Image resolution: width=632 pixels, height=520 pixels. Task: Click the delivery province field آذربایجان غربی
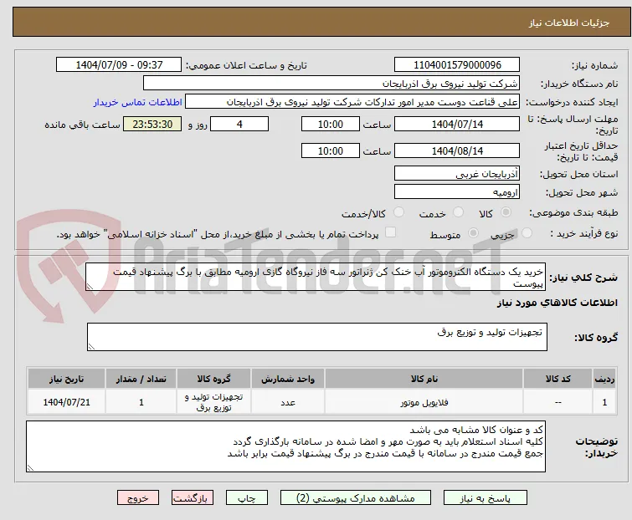[457, 173]
